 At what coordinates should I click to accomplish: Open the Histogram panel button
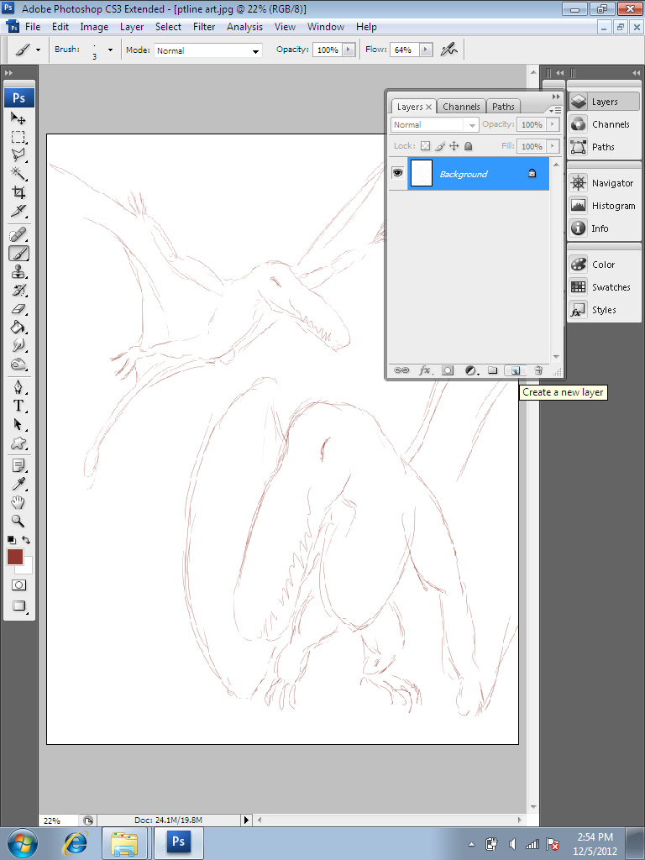[x=603, y=206]
